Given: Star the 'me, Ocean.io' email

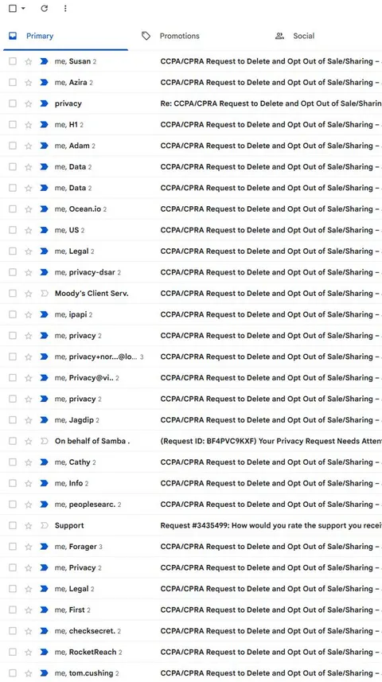Looking at the screenshot, I should 29,209.
